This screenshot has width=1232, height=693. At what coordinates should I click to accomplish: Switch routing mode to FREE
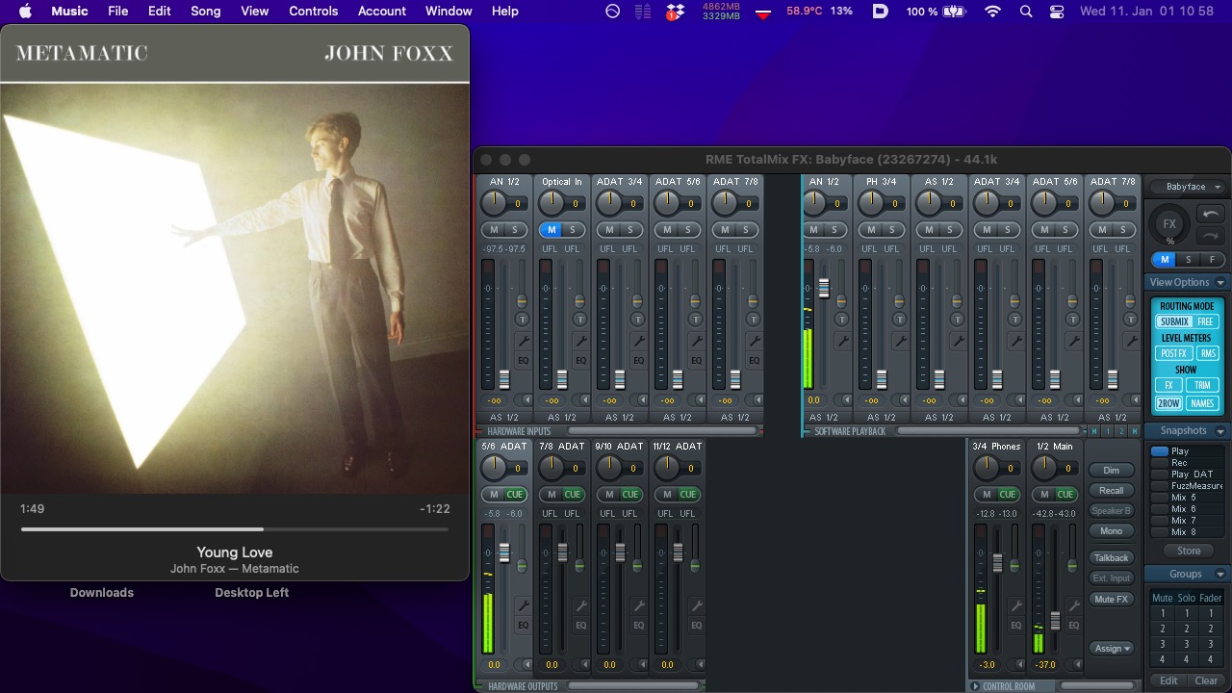click(1205, 321)
